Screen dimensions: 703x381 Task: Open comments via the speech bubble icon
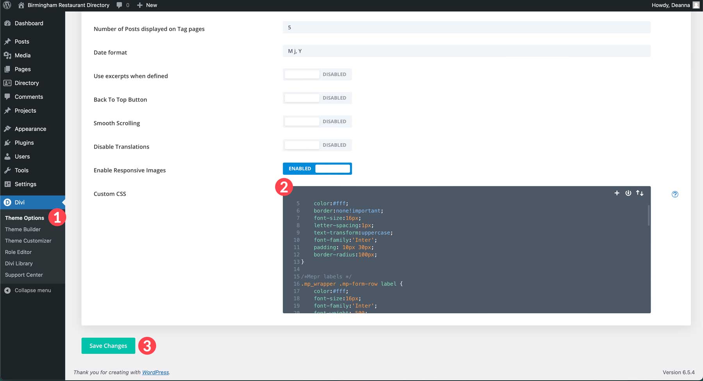tap(119, 5)
